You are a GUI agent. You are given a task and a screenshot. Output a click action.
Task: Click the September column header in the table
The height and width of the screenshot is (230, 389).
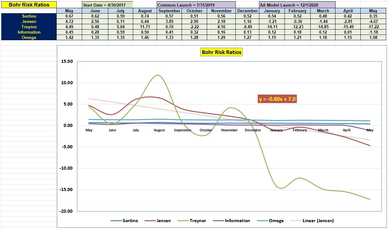click(x=170, y=11)
